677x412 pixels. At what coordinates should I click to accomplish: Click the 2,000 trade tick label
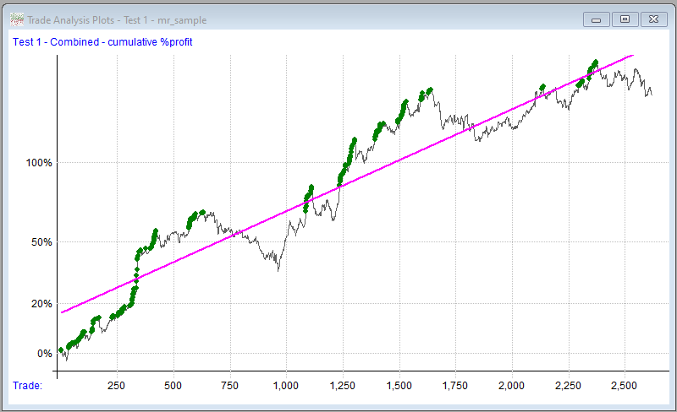coord(512,385)
